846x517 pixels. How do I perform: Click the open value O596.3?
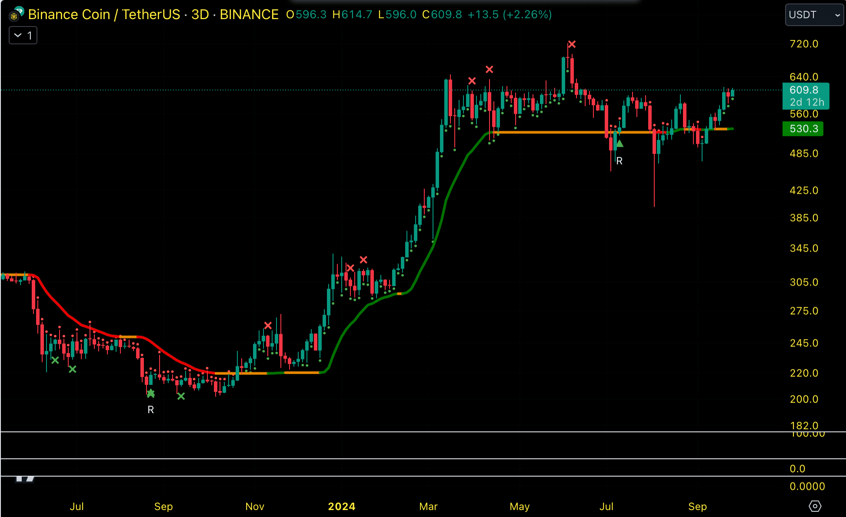tap(306, 15)
